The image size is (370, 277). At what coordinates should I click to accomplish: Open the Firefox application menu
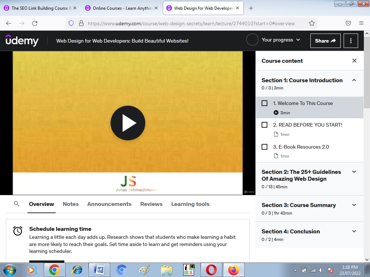361,23
